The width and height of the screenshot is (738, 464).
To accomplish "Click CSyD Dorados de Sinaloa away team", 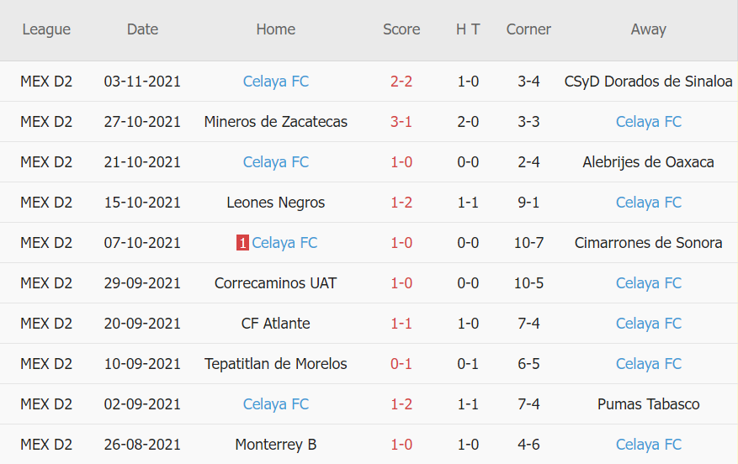I will pos(648,82).
